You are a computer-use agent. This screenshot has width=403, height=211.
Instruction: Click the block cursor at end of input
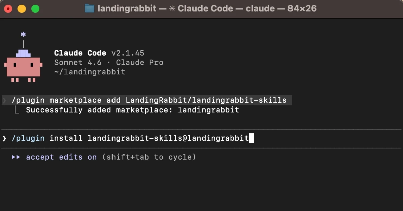pos(251,138)
